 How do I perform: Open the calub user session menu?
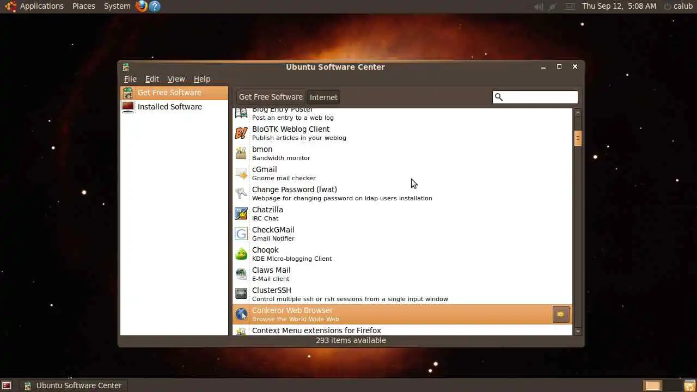[678, 6]
